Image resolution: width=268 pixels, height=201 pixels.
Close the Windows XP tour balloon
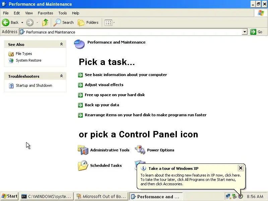(x=241, y=168)
